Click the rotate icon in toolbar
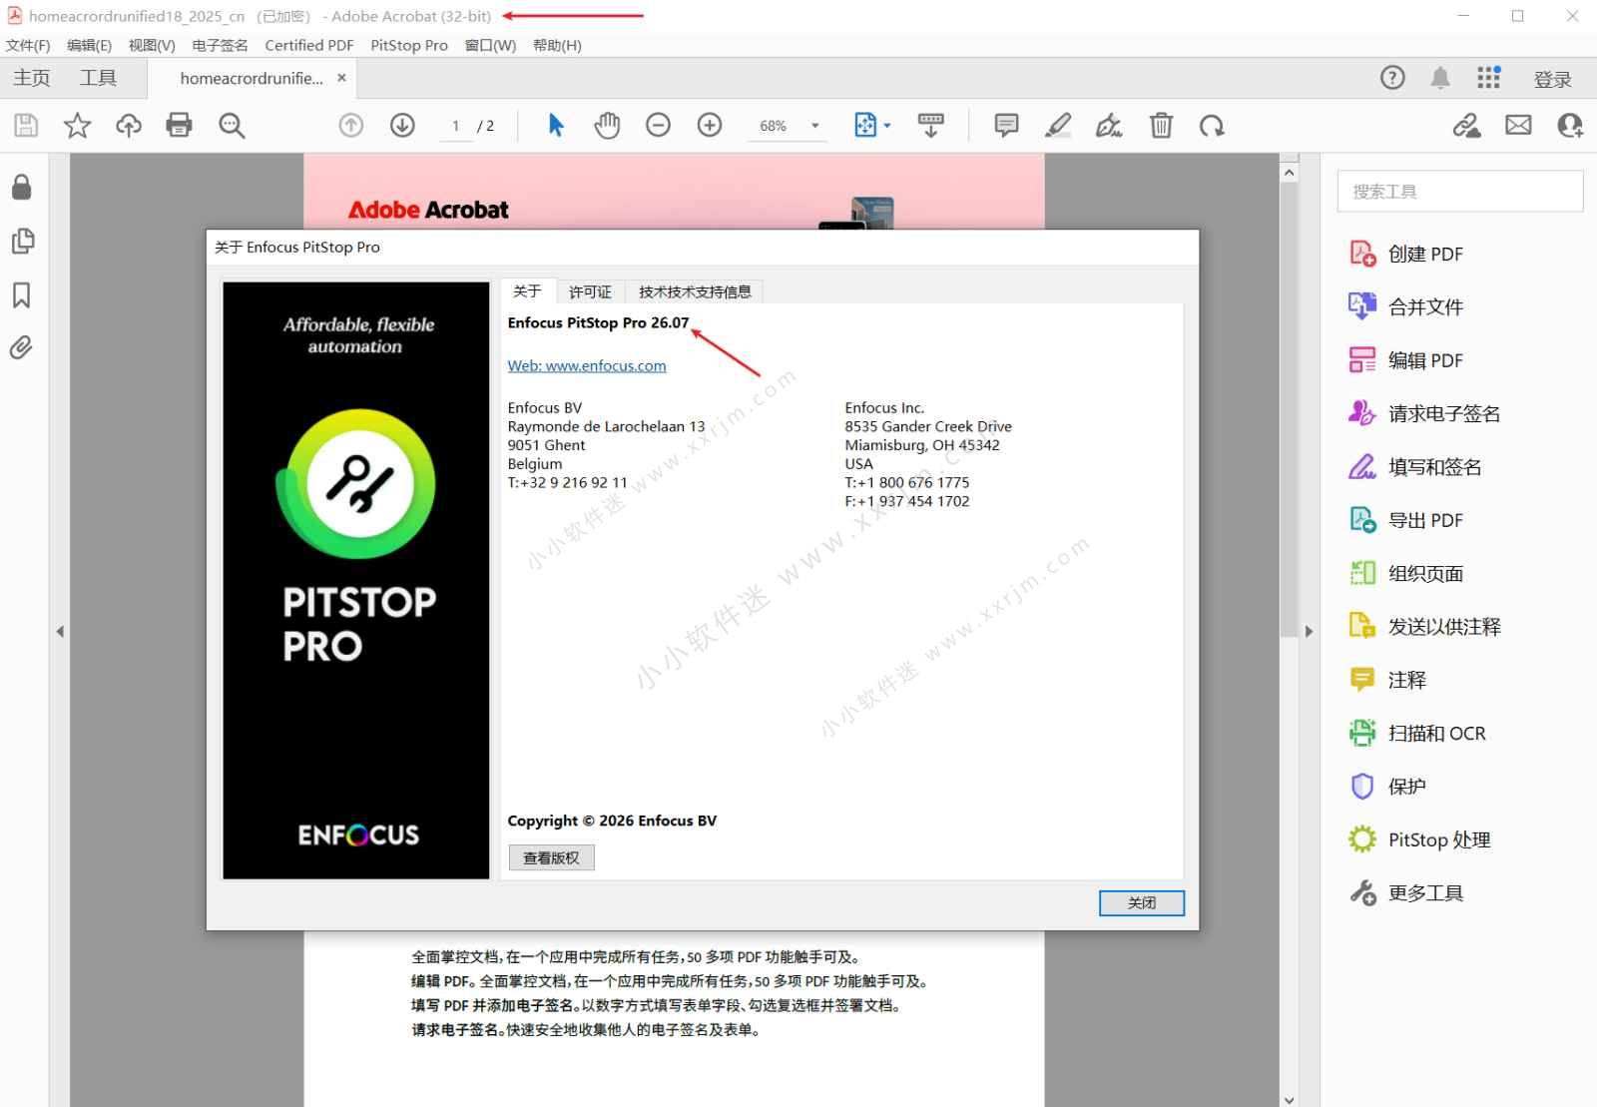 point(1212,125)
